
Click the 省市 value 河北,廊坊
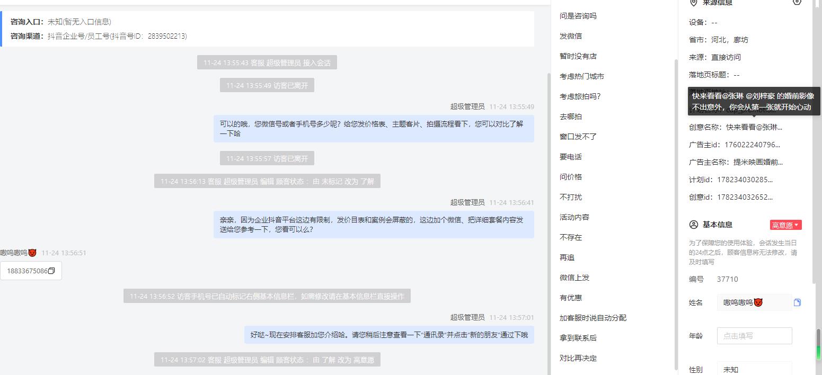730,40
